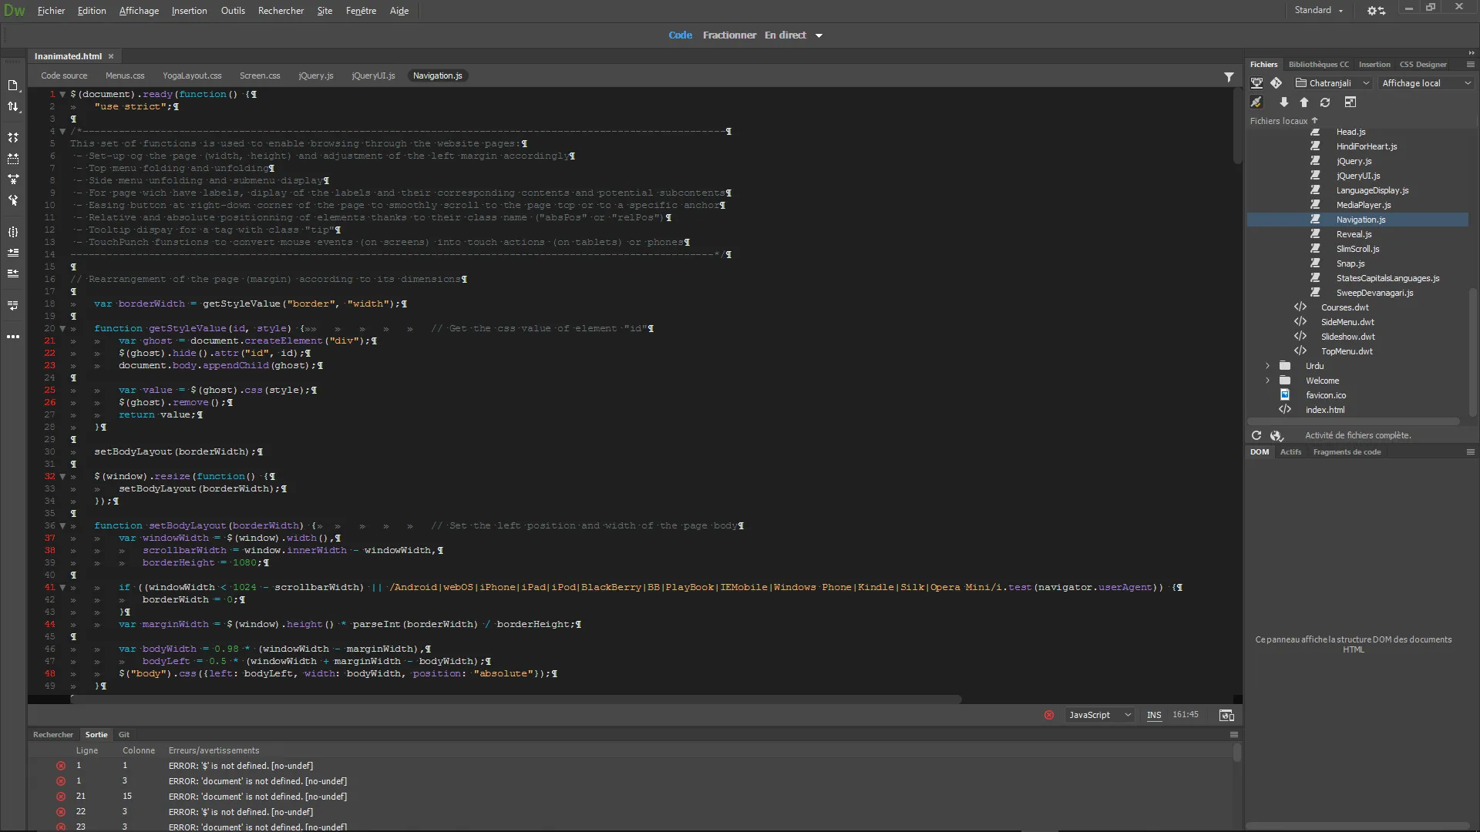
Task: Expand the Files panel view icon
Action: pos(1350,102)
